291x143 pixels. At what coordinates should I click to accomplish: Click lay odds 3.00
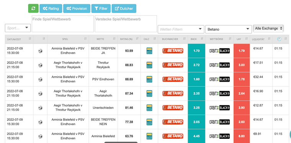tap(242, 65)
